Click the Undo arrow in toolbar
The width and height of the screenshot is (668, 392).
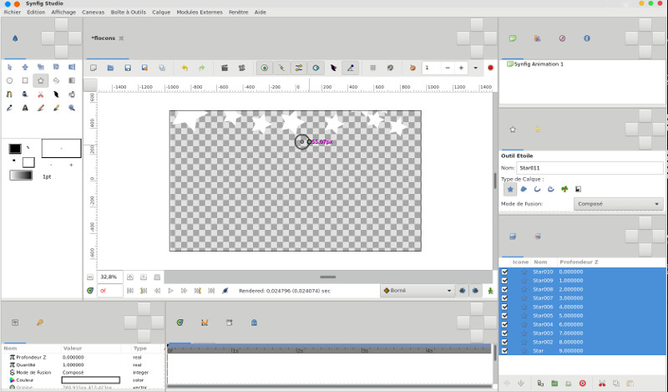pyautogui.click(x=184, y=68)
